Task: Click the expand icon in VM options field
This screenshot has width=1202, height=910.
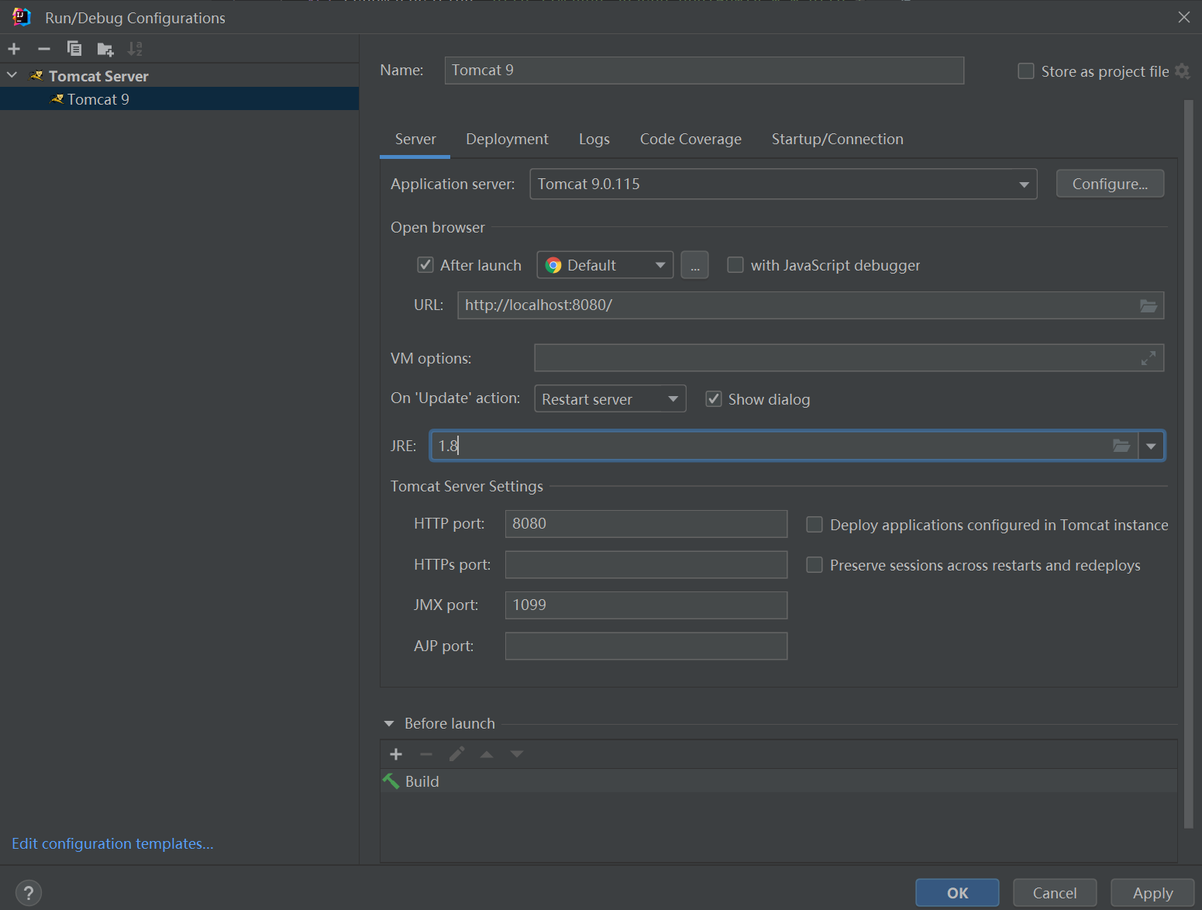Action: point(1149,358)
